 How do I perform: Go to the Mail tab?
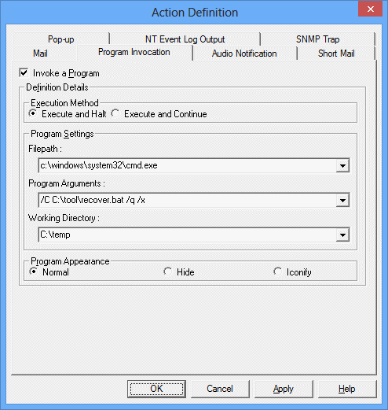(40, 54)
